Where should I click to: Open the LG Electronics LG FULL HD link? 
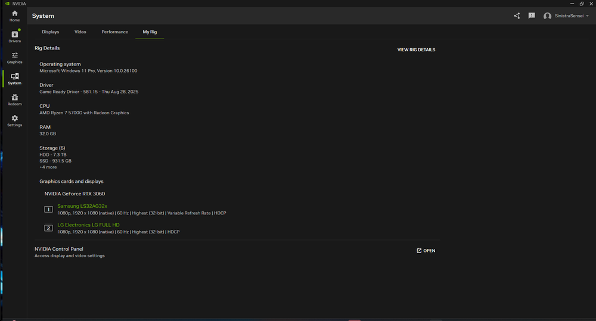pos(88,225)
